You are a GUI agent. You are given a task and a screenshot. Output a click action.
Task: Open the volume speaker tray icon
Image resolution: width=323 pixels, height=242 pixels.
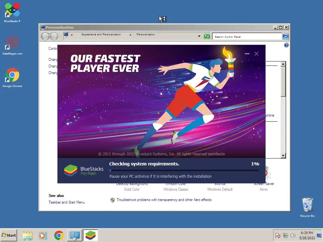click(293, 235)
